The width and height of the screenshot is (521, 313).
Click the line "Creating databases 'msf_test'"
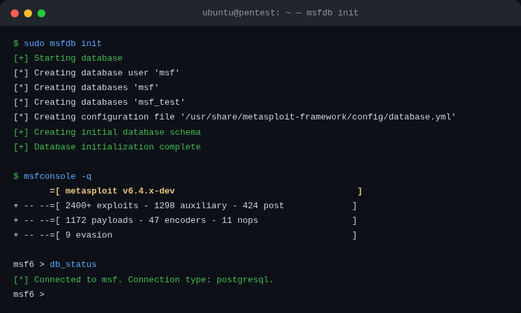(x=99, y=102)
